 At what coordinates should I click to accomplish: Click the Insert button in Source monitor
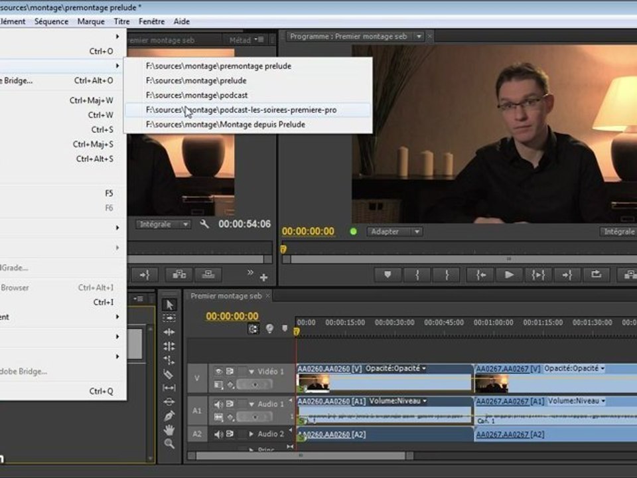(179, 275)
